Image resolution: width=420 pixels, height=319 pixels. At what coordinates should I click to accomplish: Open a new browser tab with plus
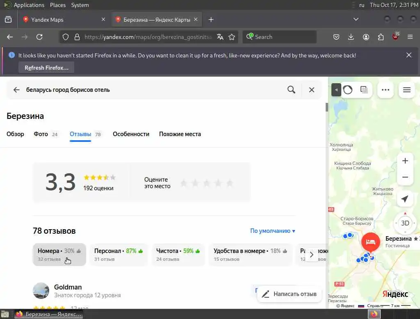211,20
